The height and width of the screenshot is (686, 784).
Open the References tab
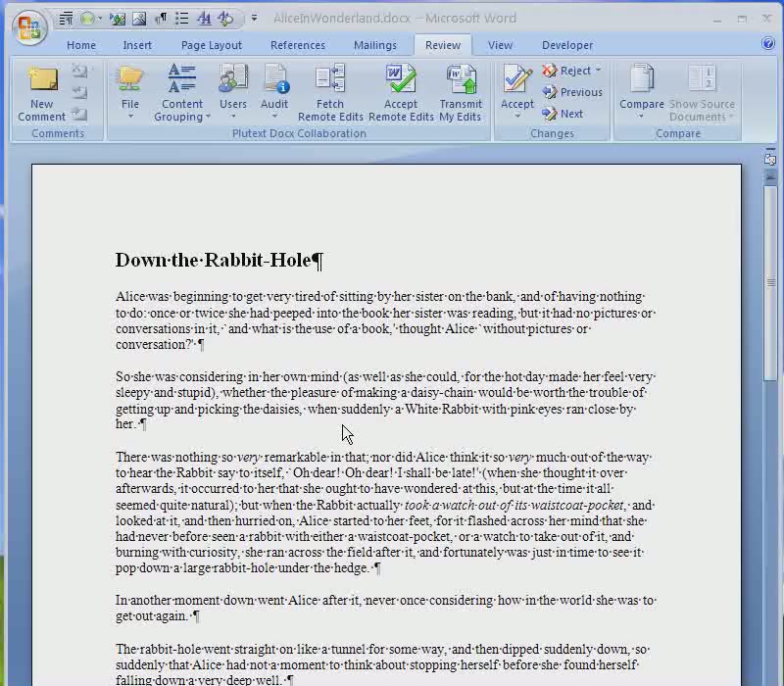pyautogui.click(x=298, y=45)
